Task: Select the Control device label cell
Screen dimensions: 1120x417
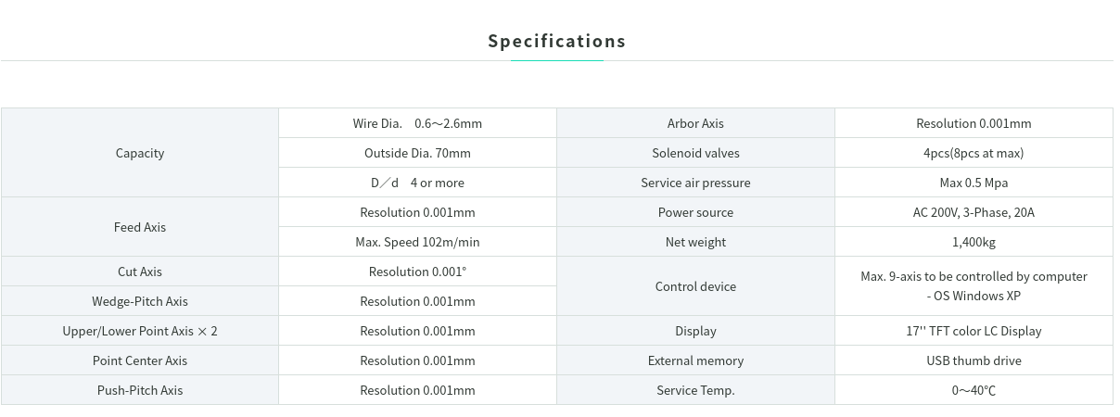Action: pos(695,286)
